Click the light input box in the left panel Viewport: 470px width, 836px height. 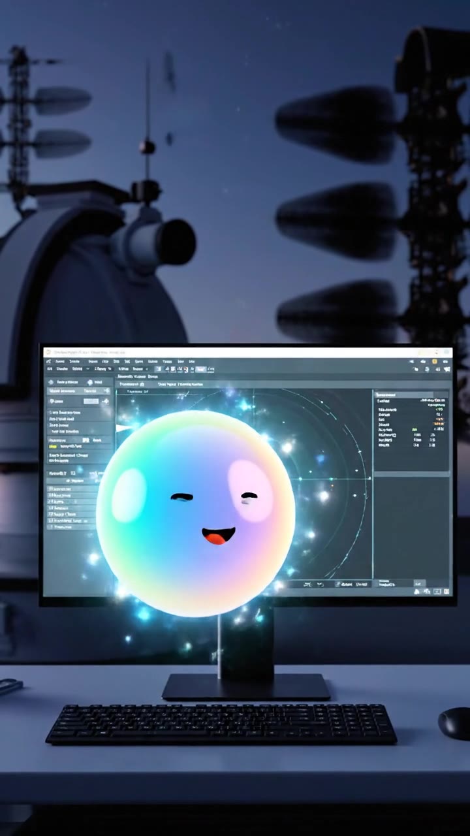91,400
